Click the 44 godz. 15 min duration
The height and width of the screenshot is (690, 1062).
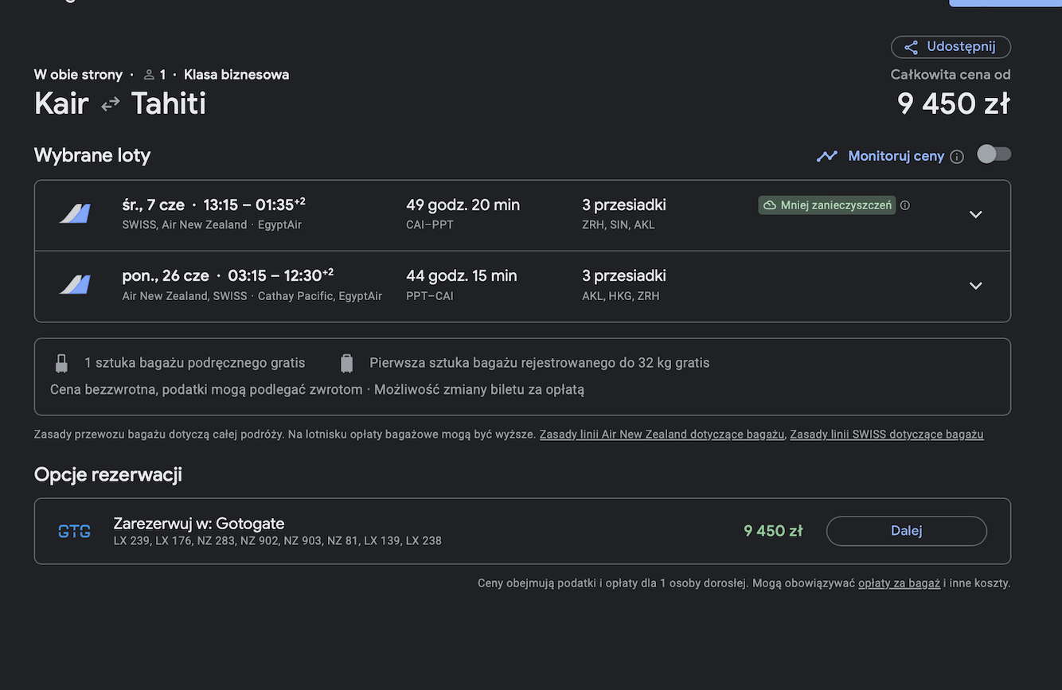pyautogui.click(x=462, y=275)
